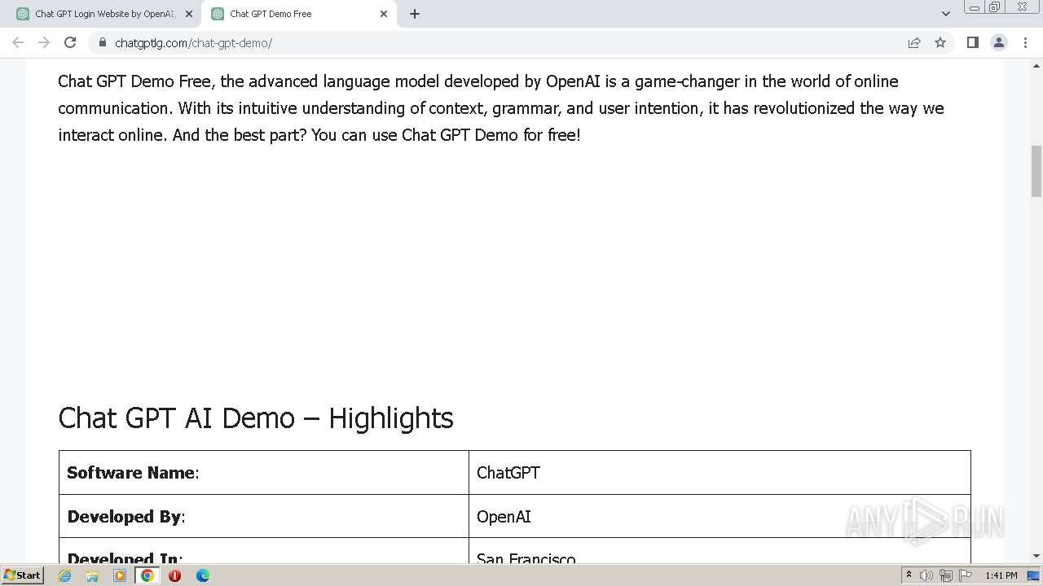
Task: Select the Chat GPT Demo Free tab
Action: 298,14
